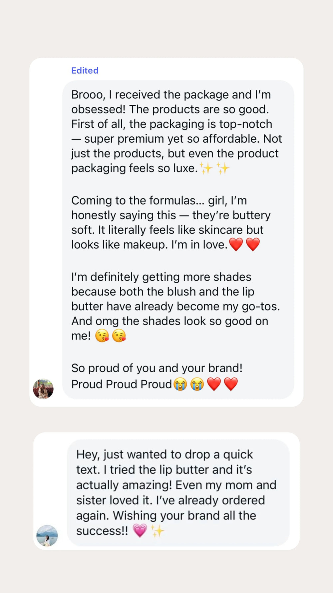Click the first kissing face emoji after "me!"
This screenshot has width=333, height=593.
click(x=102, y=336)
